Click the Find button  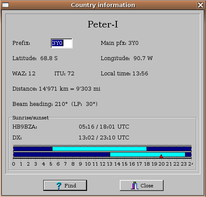65,185
